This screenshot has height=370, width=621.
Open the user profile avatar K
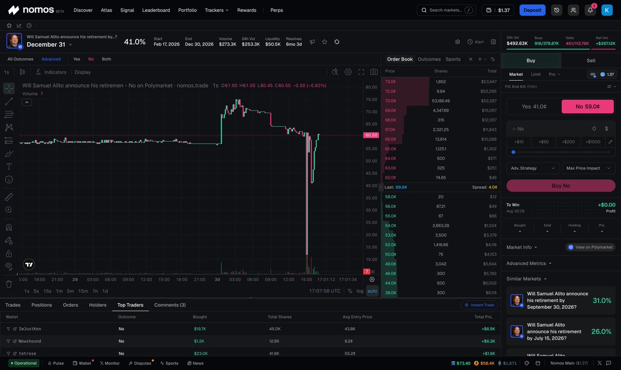pyautogui.click(x=607, y=10)
